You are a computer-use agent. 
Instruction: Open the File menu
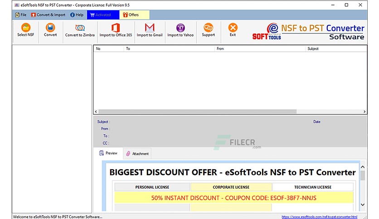[21, 15]
